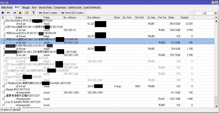Click 8291 destination port cell
This screenshot has width=219, height=113.
(x=141, y=87)
